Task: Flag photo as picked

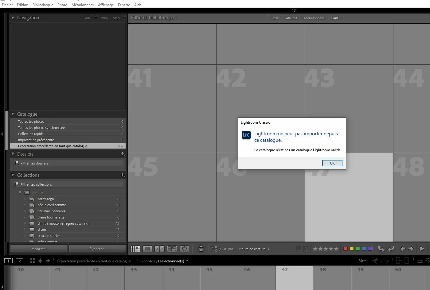Action: click(x=298, y=249)
